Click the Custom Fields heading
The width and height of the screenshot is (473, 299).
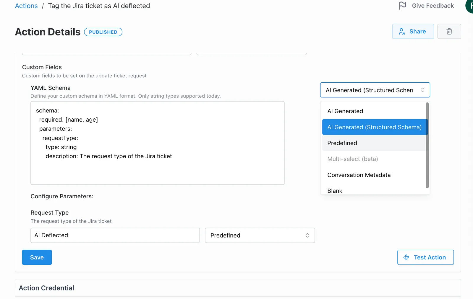pos(42,67)
